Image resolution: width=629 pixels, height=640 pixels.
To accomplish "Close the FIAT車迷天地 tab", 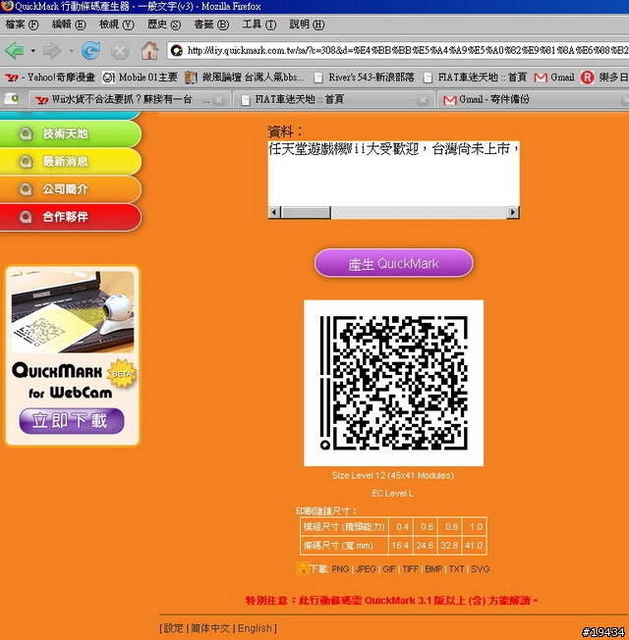I will 424,100.
